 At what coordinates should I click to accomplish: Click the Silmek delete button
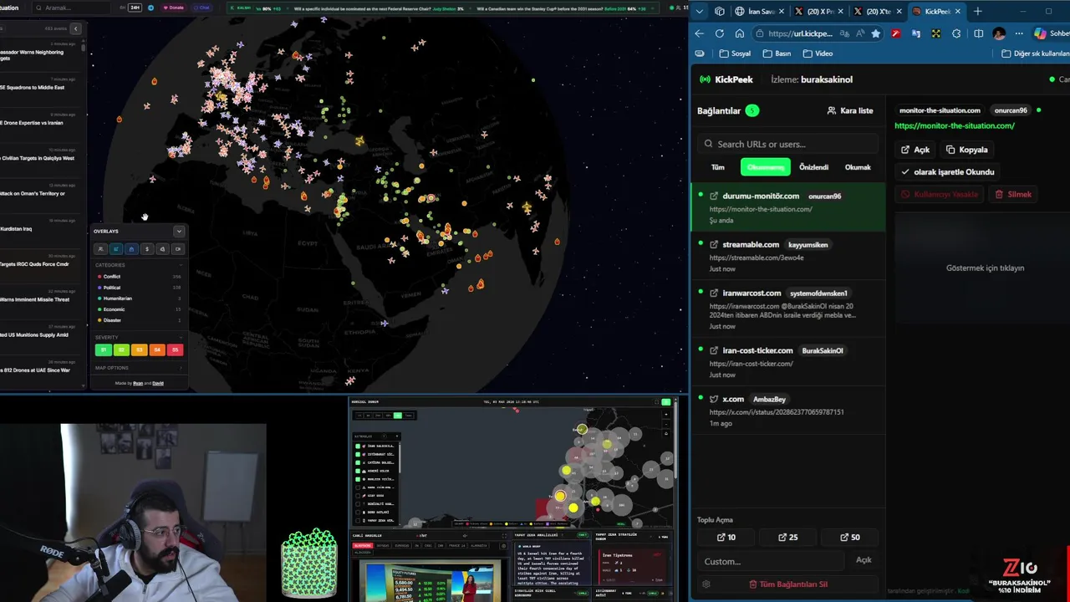point(1013,194)
